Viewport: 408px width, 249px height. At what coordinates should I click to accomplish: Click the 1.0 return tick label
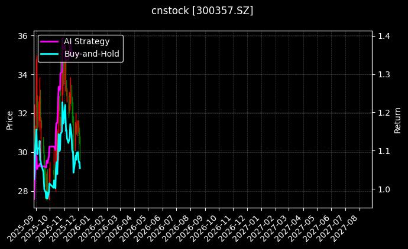[384, 189]
